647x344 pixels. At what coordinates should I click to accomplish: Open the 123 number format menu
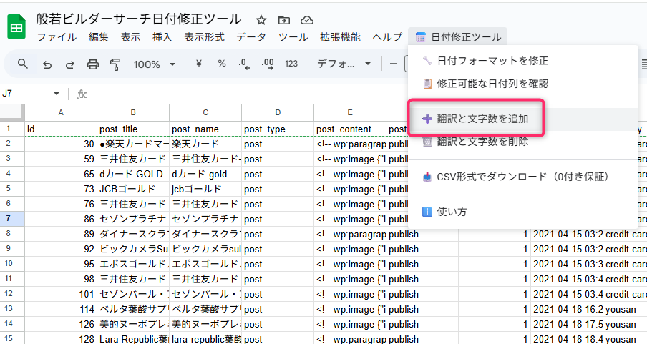291,64
